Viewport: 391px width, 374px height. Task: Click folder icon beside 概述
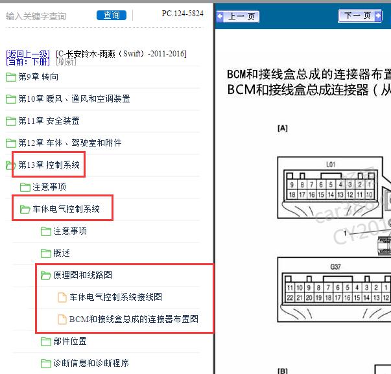46,253
